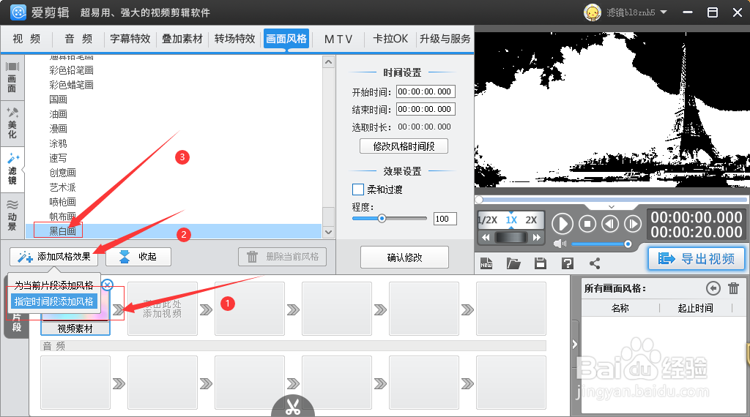
Task: Open the user account dropdown arrow
Action: (x=664, y=12)
